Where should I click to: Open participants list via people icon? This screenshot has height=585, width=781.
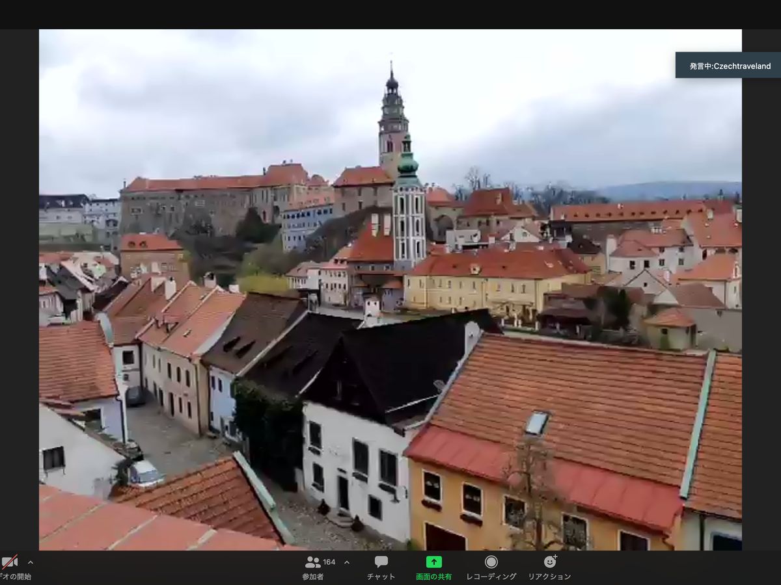pyautogui.click(x=312, y=562)
